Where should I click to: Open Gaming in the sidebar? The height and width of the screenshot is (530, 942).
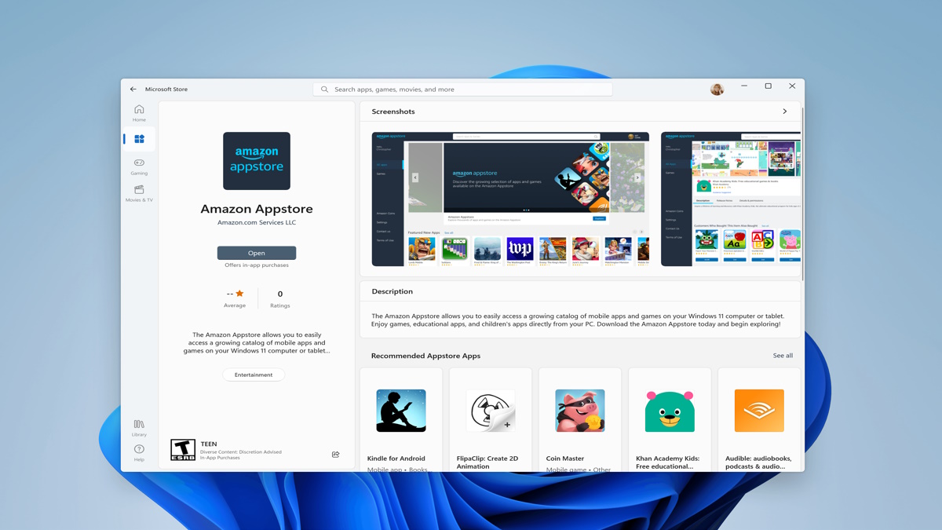139,166
